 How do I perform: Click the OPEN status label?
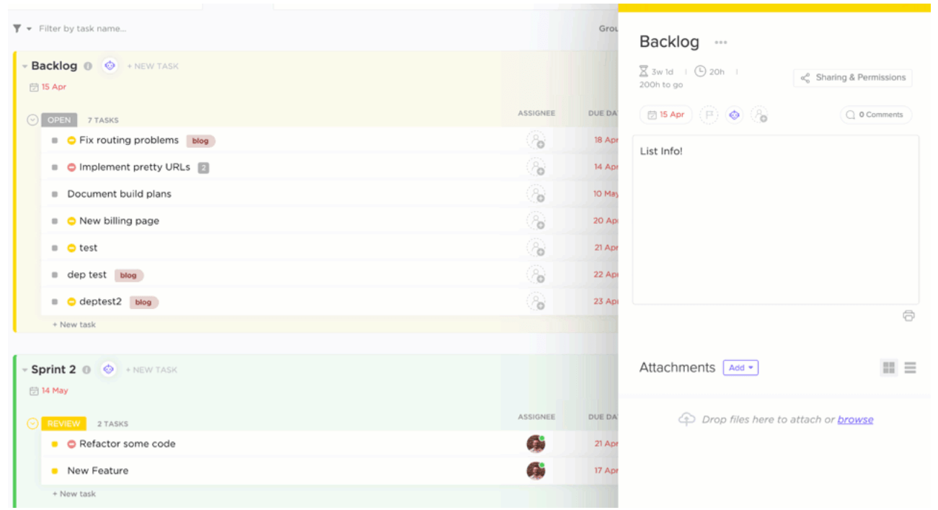coord(59,120)
